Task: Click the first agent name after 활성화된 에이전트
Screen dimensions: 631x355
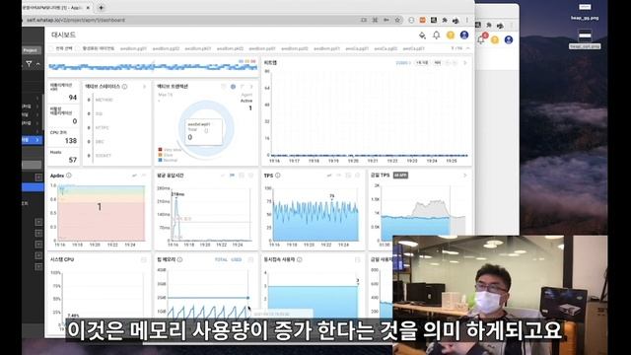Action: pyautogui.click(x=134, y=48)
